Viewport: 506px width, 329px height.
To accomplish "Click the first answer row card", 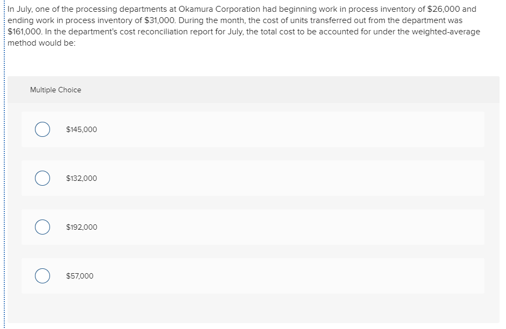I will tap(253, 129).
